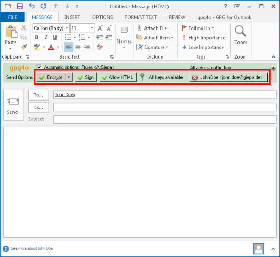The image size is (280, 257).
Task: Align text right
Action: point(87,47)
